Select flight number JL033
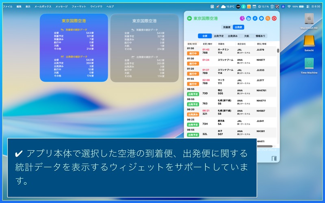325x203 pixels. pyautogui.click(x=260, y=70)
